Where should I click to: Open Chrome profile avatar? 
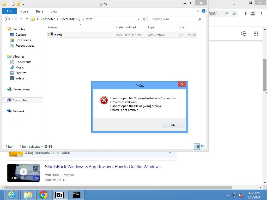pyautogui.click(x=253, y=14)
